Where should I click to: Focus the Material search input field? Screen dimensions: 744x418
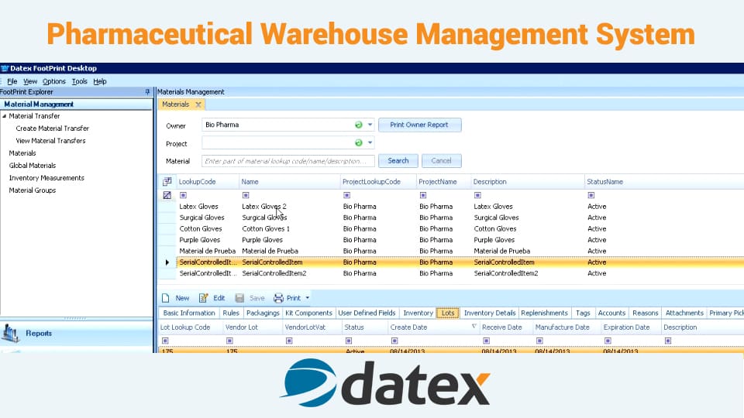pyautogui.click(x=288, y=161)
